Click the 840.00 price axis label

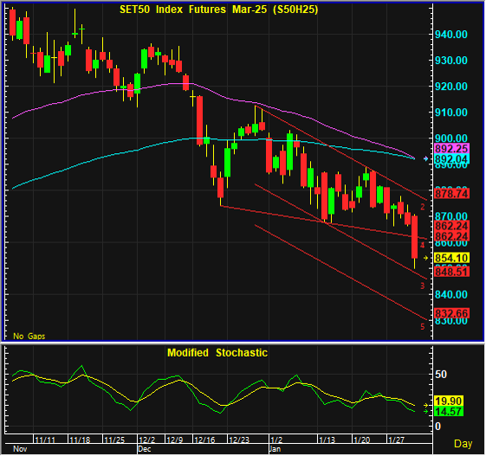click(x=451, y=294)
